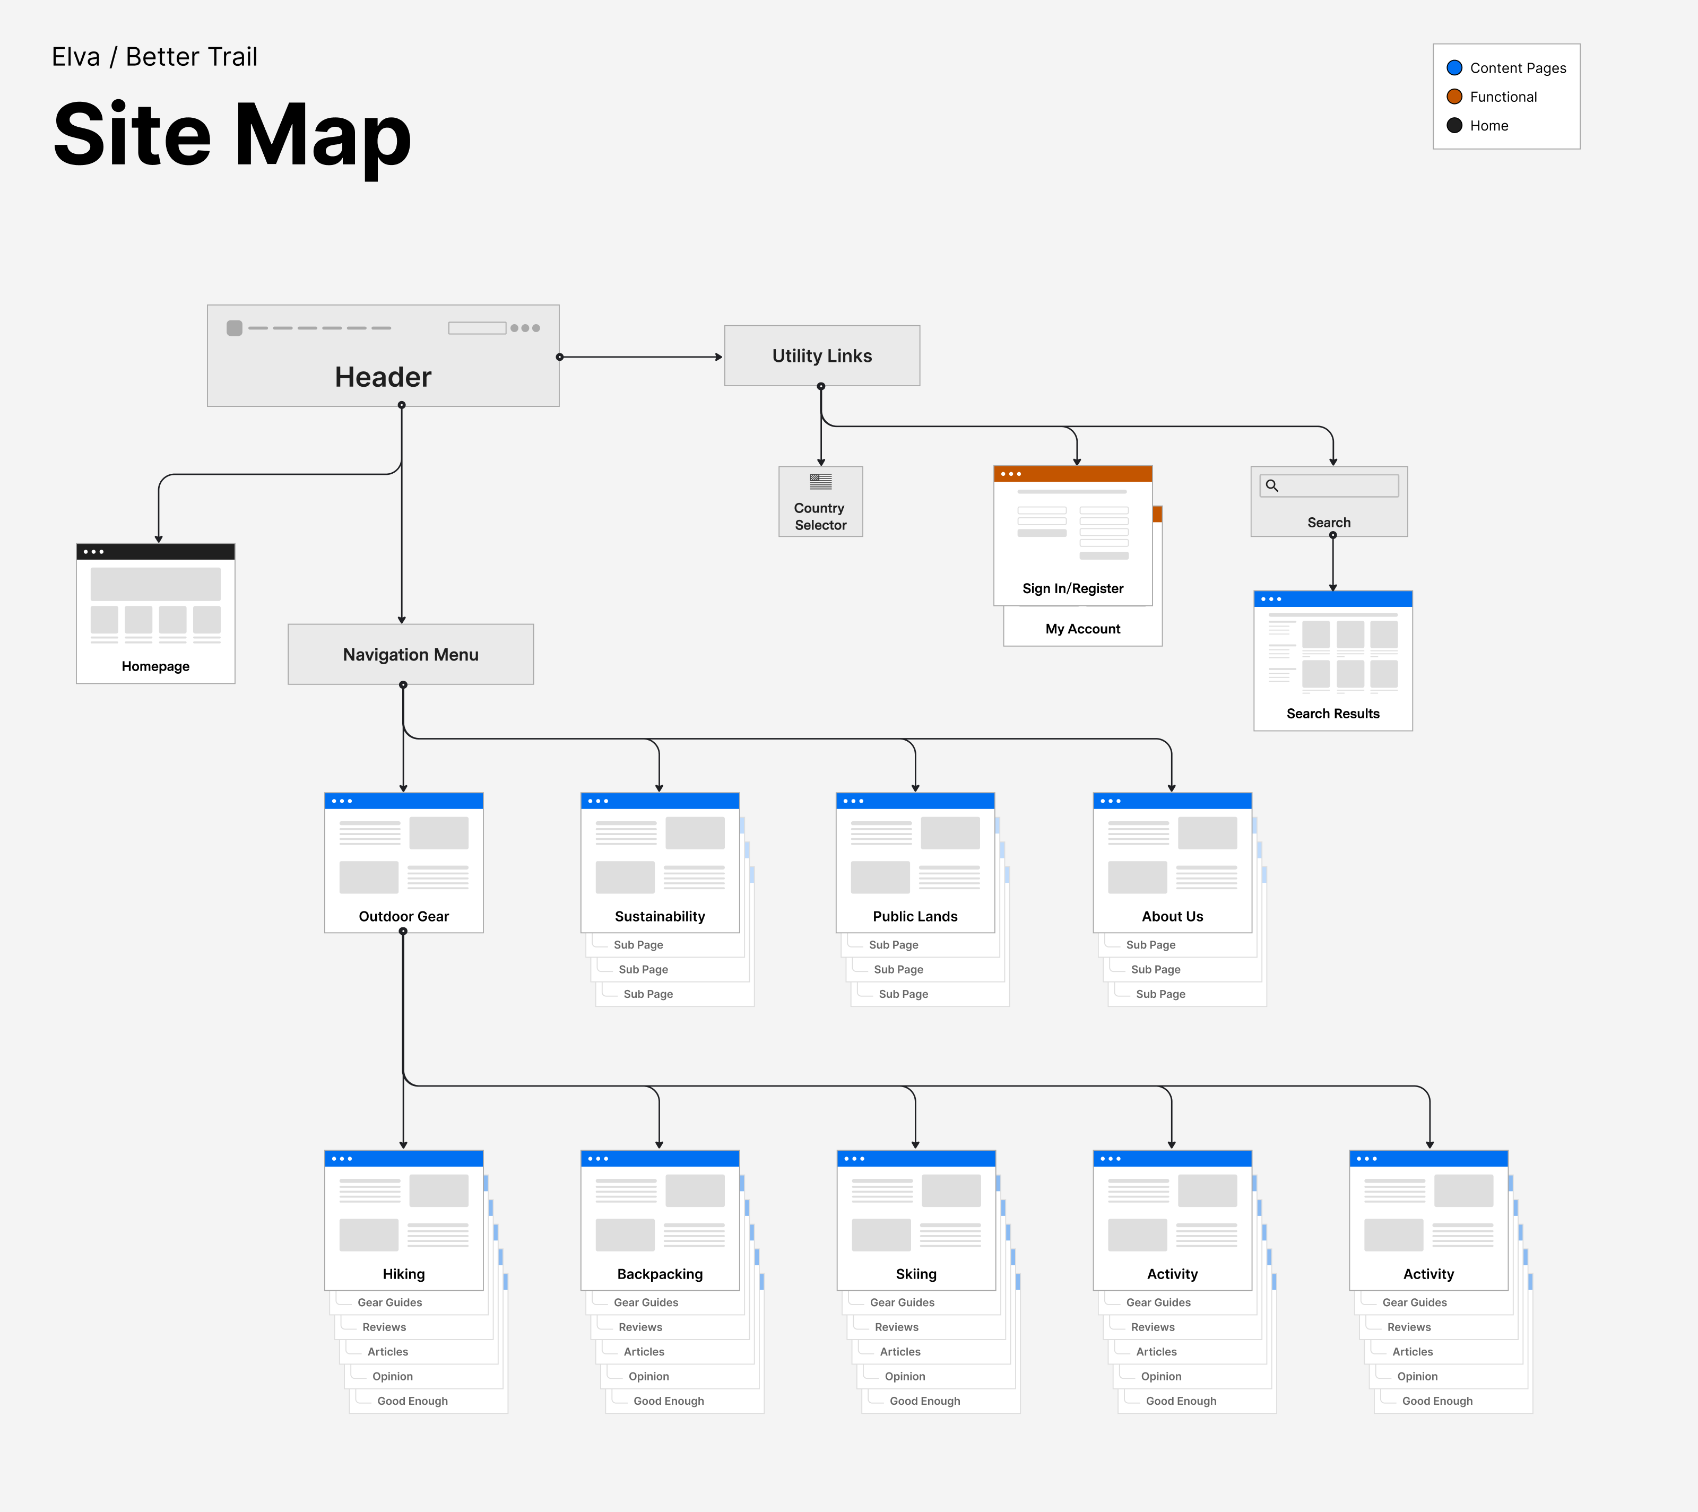Select the Navigation Menu node
The image size is (1698, 1512).
pos(410,655)
